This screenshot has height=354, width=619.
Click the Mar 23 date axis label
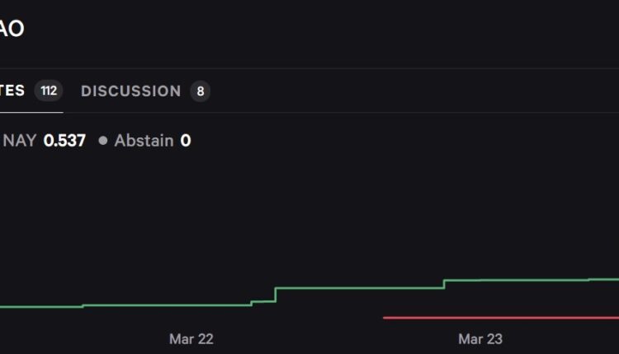point(480,338)
